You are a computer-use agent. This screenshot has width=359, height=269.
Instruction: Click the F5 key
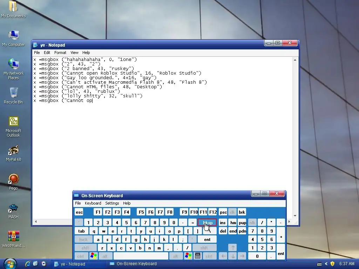tap(141, 212)
